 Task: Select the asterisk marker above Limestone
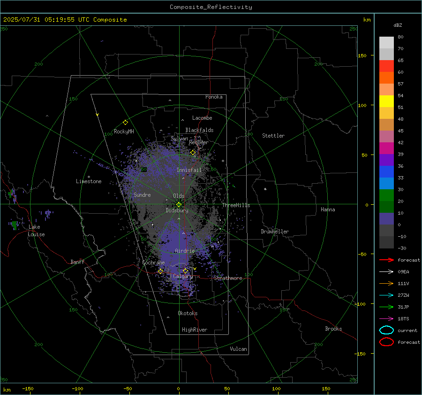tap(89, 177)
